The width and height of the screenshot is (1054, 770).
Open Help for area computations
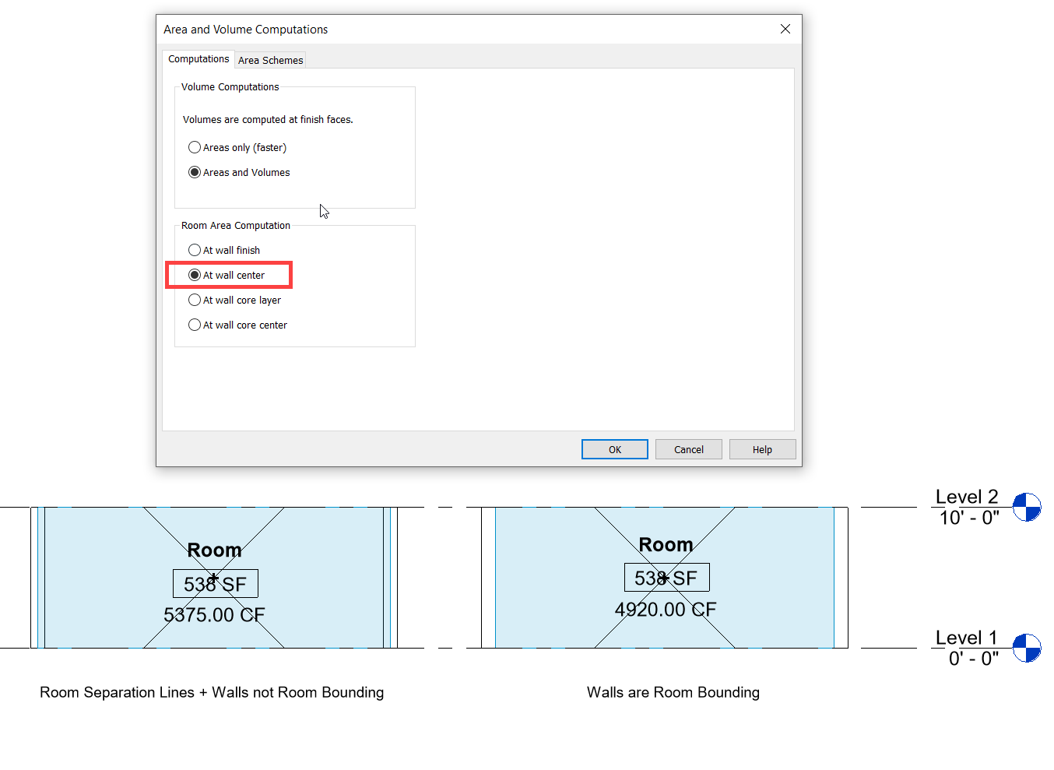point(762,449)
